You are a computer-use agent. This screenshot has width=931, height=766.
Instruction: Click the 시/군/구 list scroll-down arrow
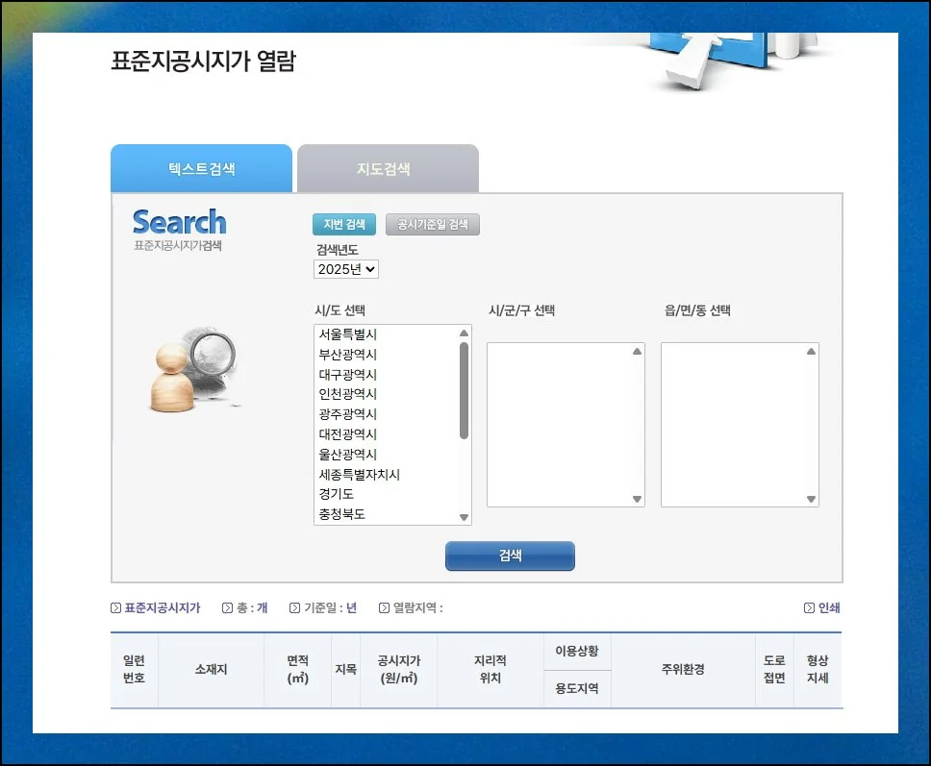point(637,499)
